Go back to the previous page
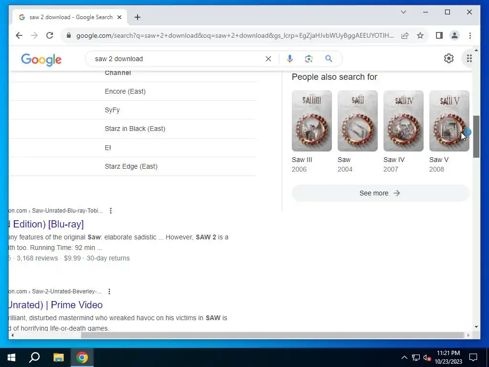The height and width of the screenshot is (367, 489). click(19, 35)
